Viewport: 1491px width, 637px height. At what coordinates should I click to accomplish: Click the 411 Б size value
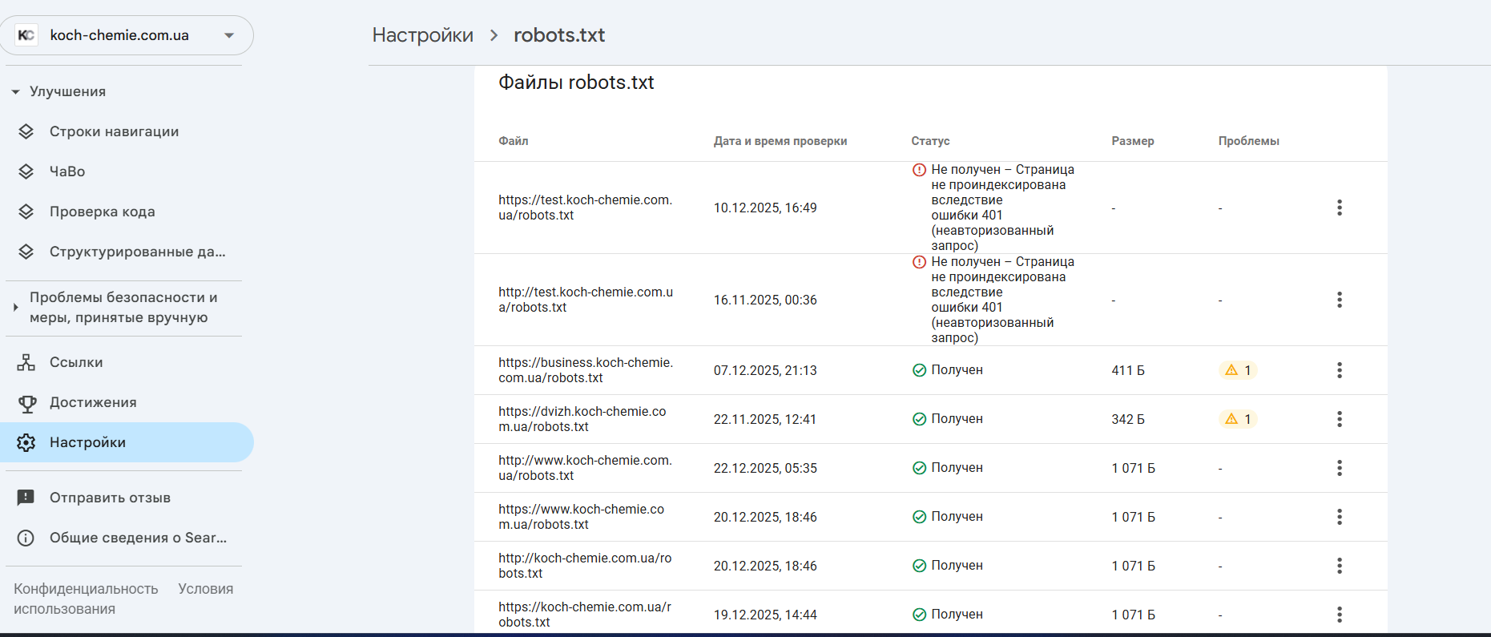pos(1128,370)
